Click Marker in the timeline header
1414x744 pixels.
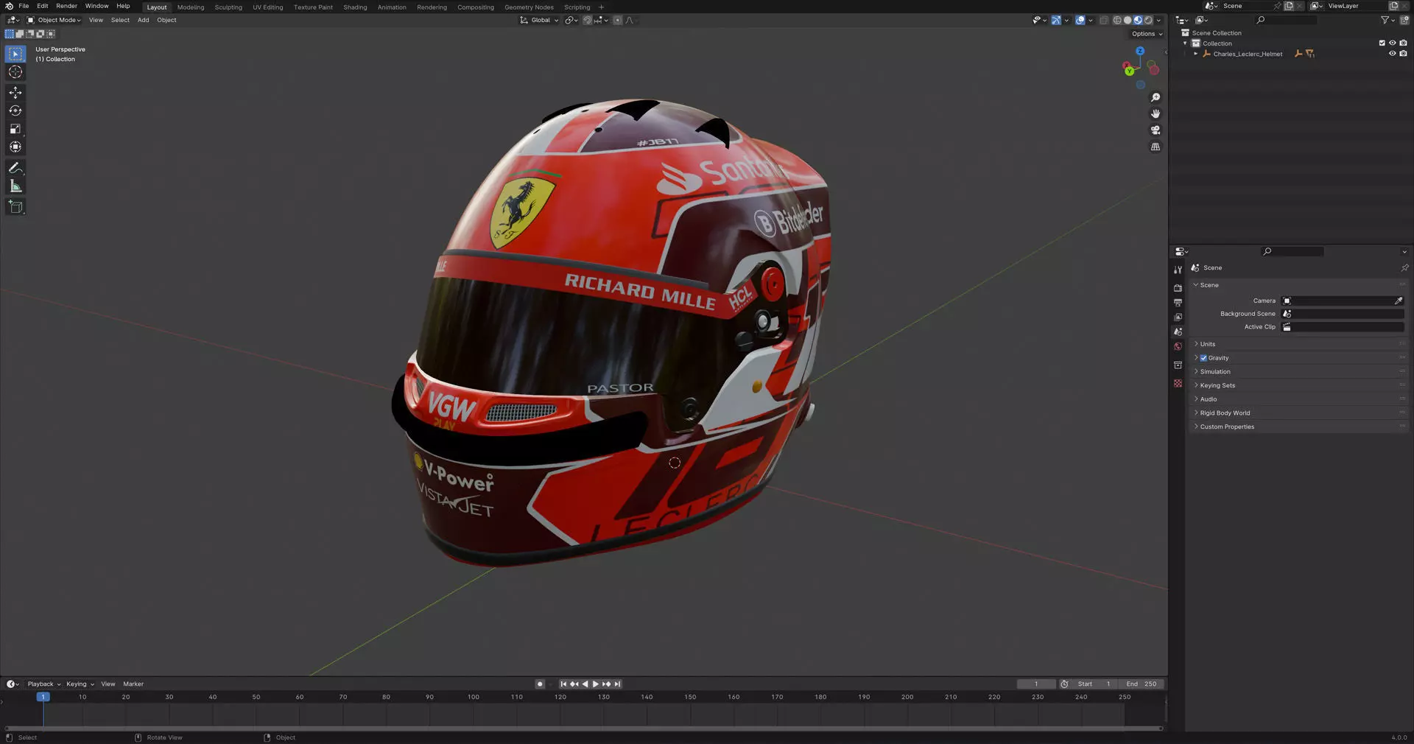(x=133, y=684)
